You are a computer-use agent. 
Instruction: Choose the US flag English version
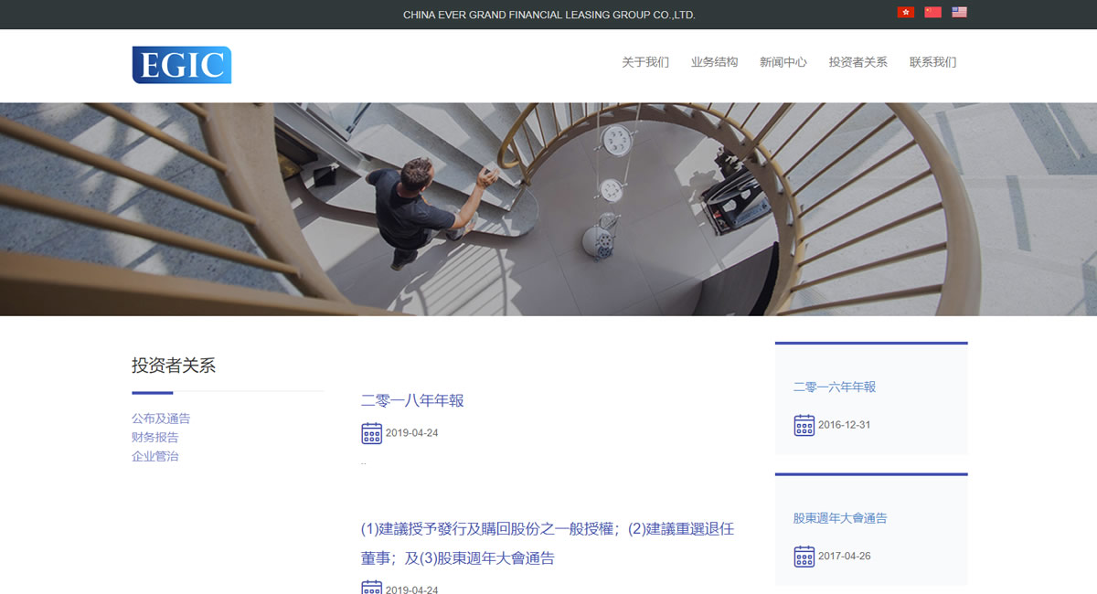tap(959, 13)
